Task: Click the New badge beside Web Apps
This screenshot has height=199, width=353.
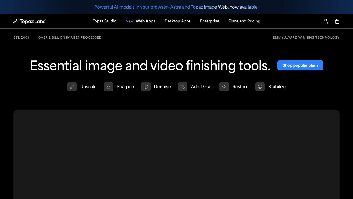Action: [x=130, y=21]
